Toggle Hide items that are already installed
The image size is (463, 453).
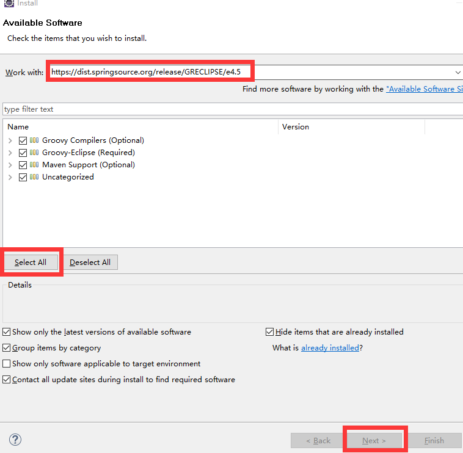[269, 332]
